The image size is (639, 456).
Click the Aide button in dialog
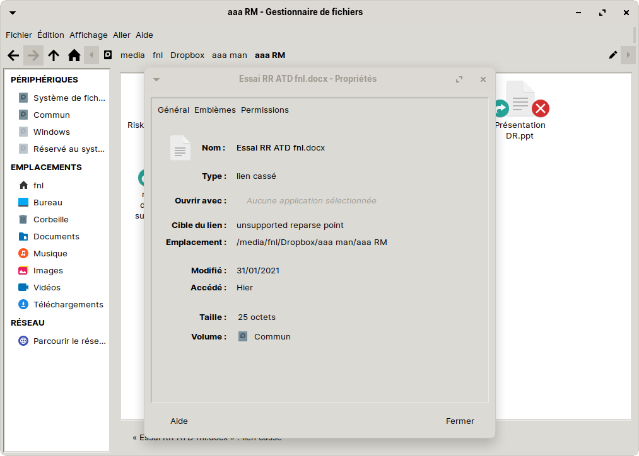[179, 421]
